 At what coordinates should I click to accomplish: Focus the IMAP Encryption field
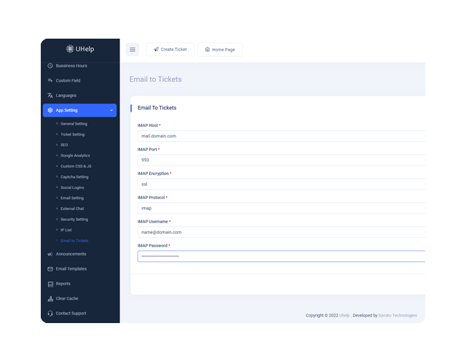click(281, 185)
